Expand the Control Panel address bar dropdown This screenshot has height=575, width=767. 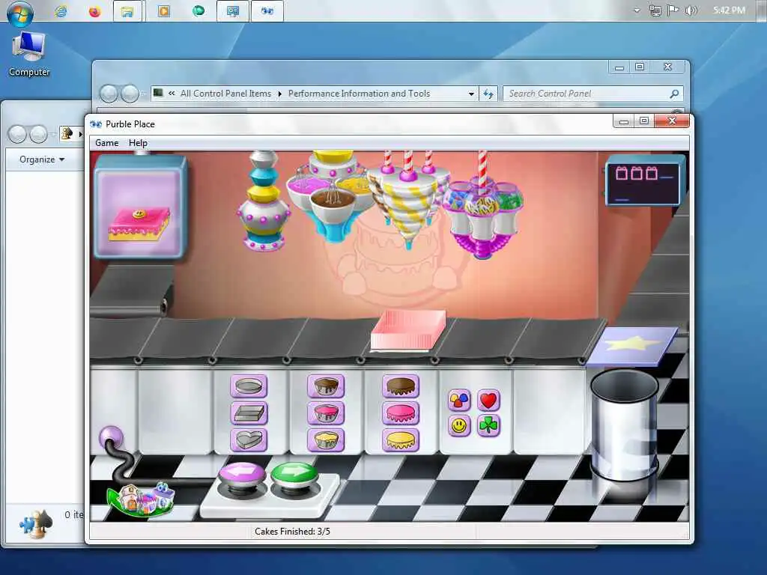(x=471, y=94)
